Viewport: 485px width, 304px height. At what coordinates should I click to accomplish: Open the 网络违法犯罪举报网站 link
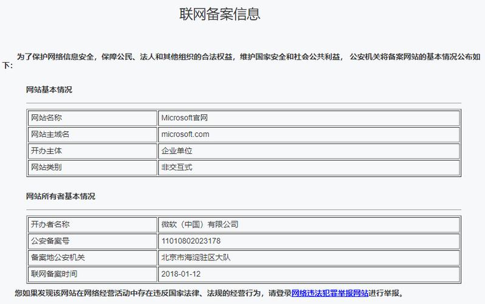coord(330,293)
